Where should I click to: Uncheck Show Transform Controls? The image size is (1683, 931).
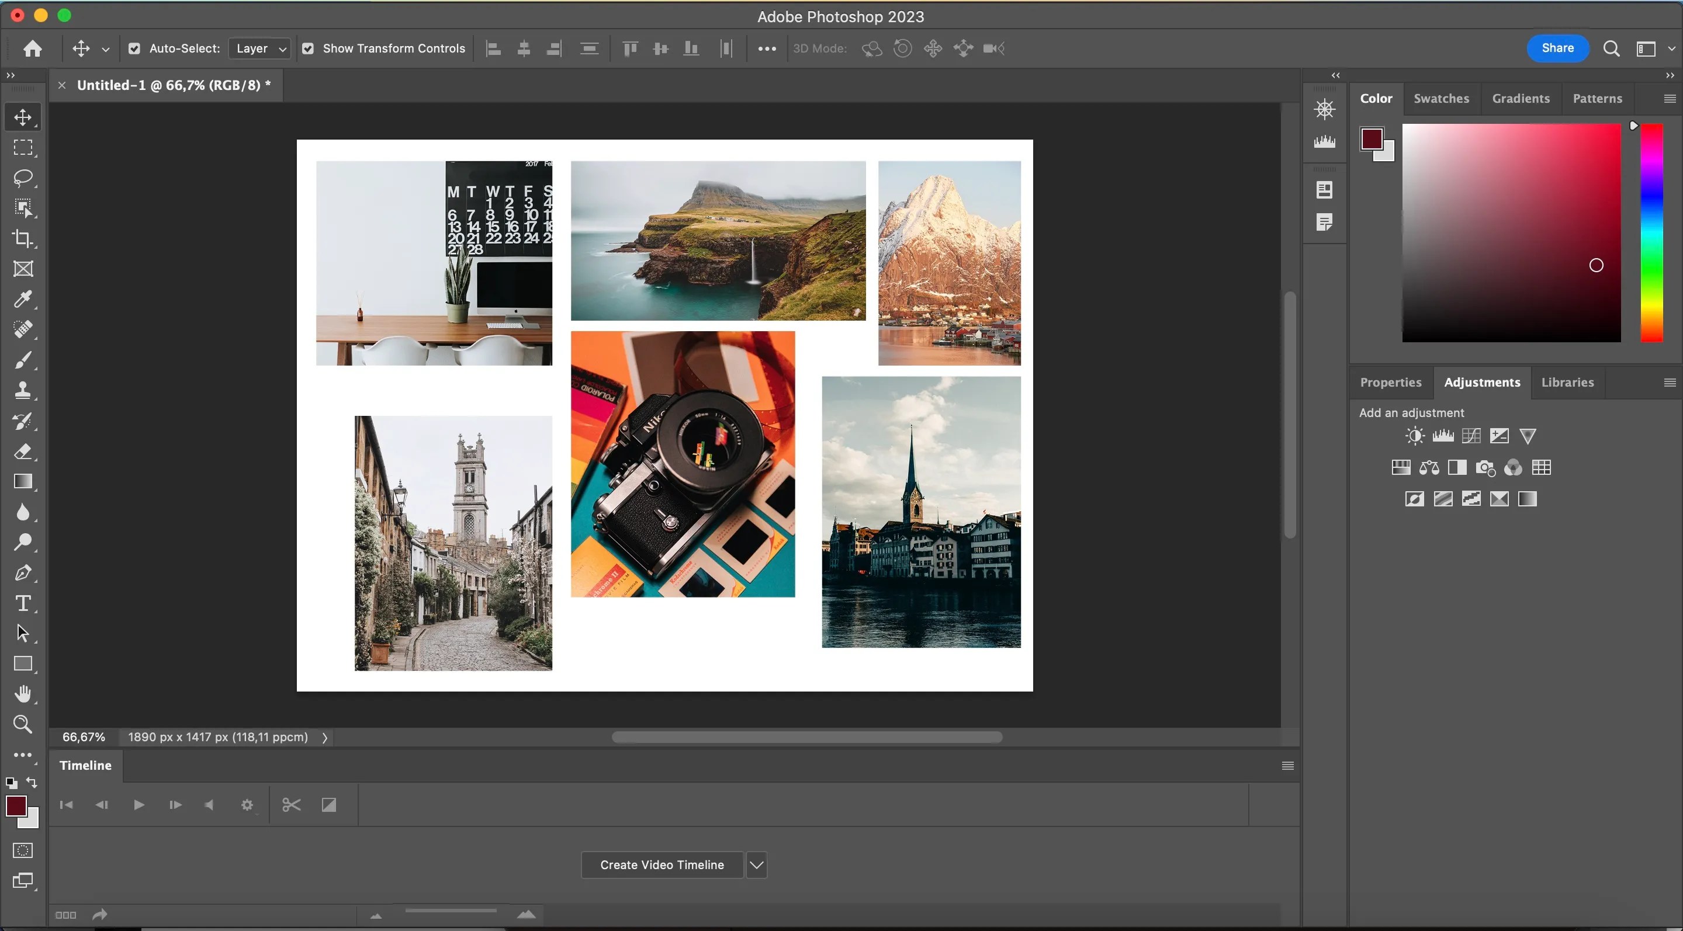308,48
